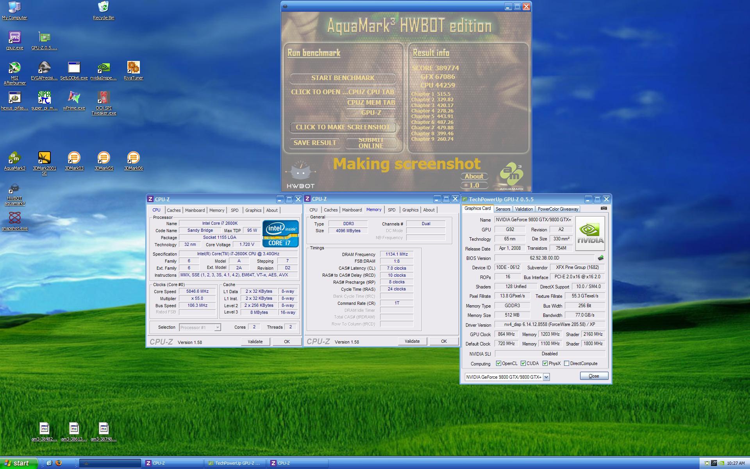Viewport: 750px width, 469px height.
Task: Toggle the PhysX checkbox in GPU-Z
Action: point(545,363)
